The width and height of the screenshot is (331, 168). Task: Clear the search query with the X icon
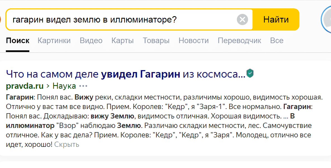click(242, 19)
